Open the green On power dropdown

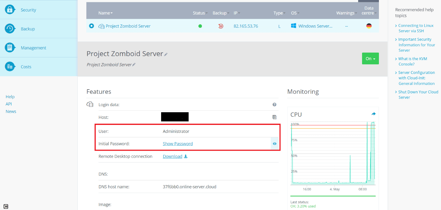tap(370, 58)
